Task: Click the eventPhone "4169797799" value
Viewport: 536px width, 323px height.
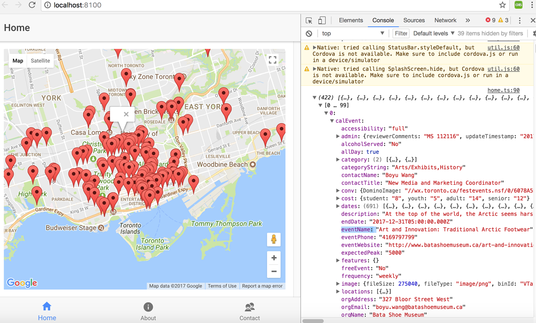Action: (x=398, y=237)
